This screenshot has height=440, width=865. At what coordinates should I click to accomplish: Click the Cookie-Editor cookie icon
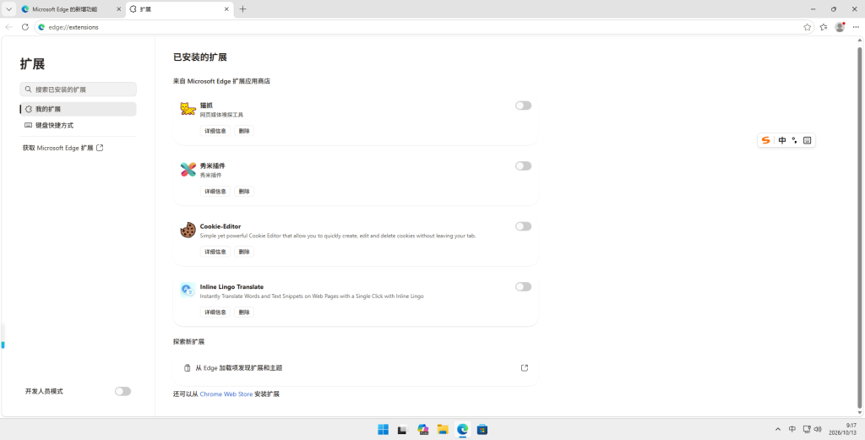click(188, 230)
